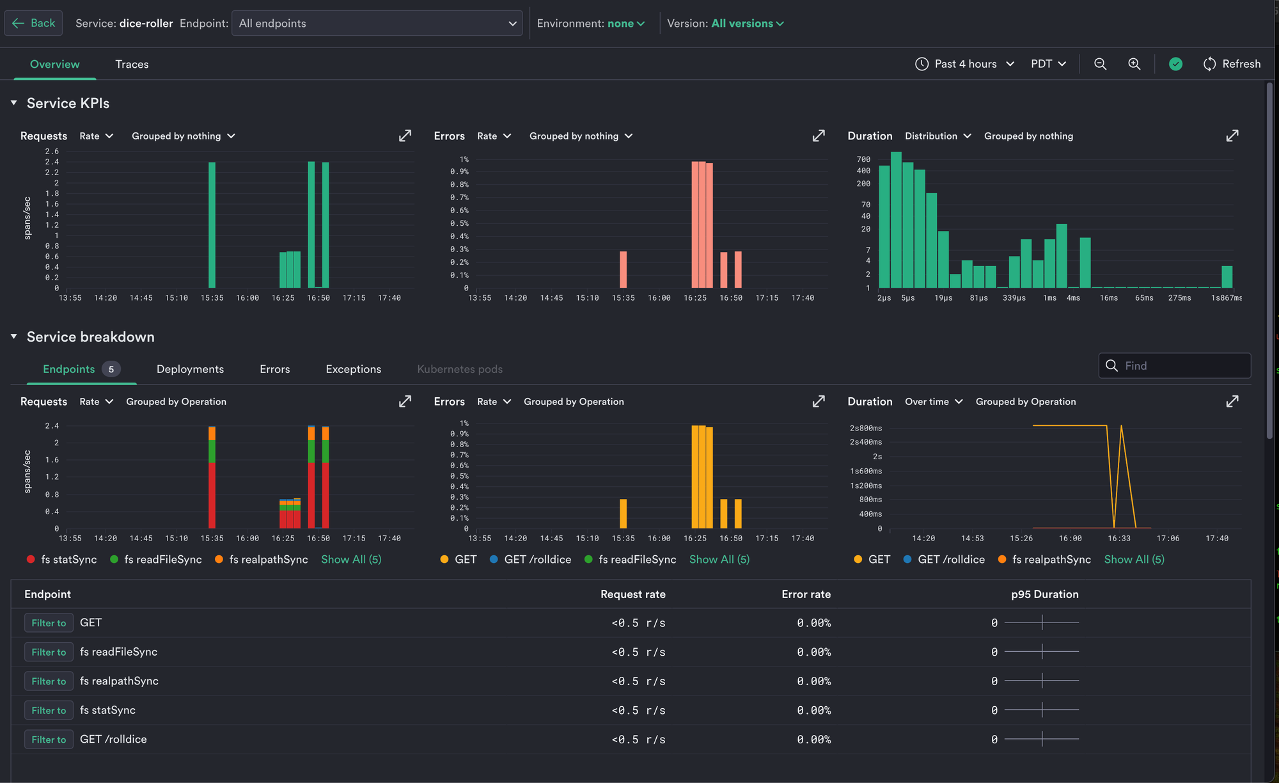The height and width of the screenshot is (783, 1279).
Task: Select the Deployments tab
Action: (x=190, y=369)
